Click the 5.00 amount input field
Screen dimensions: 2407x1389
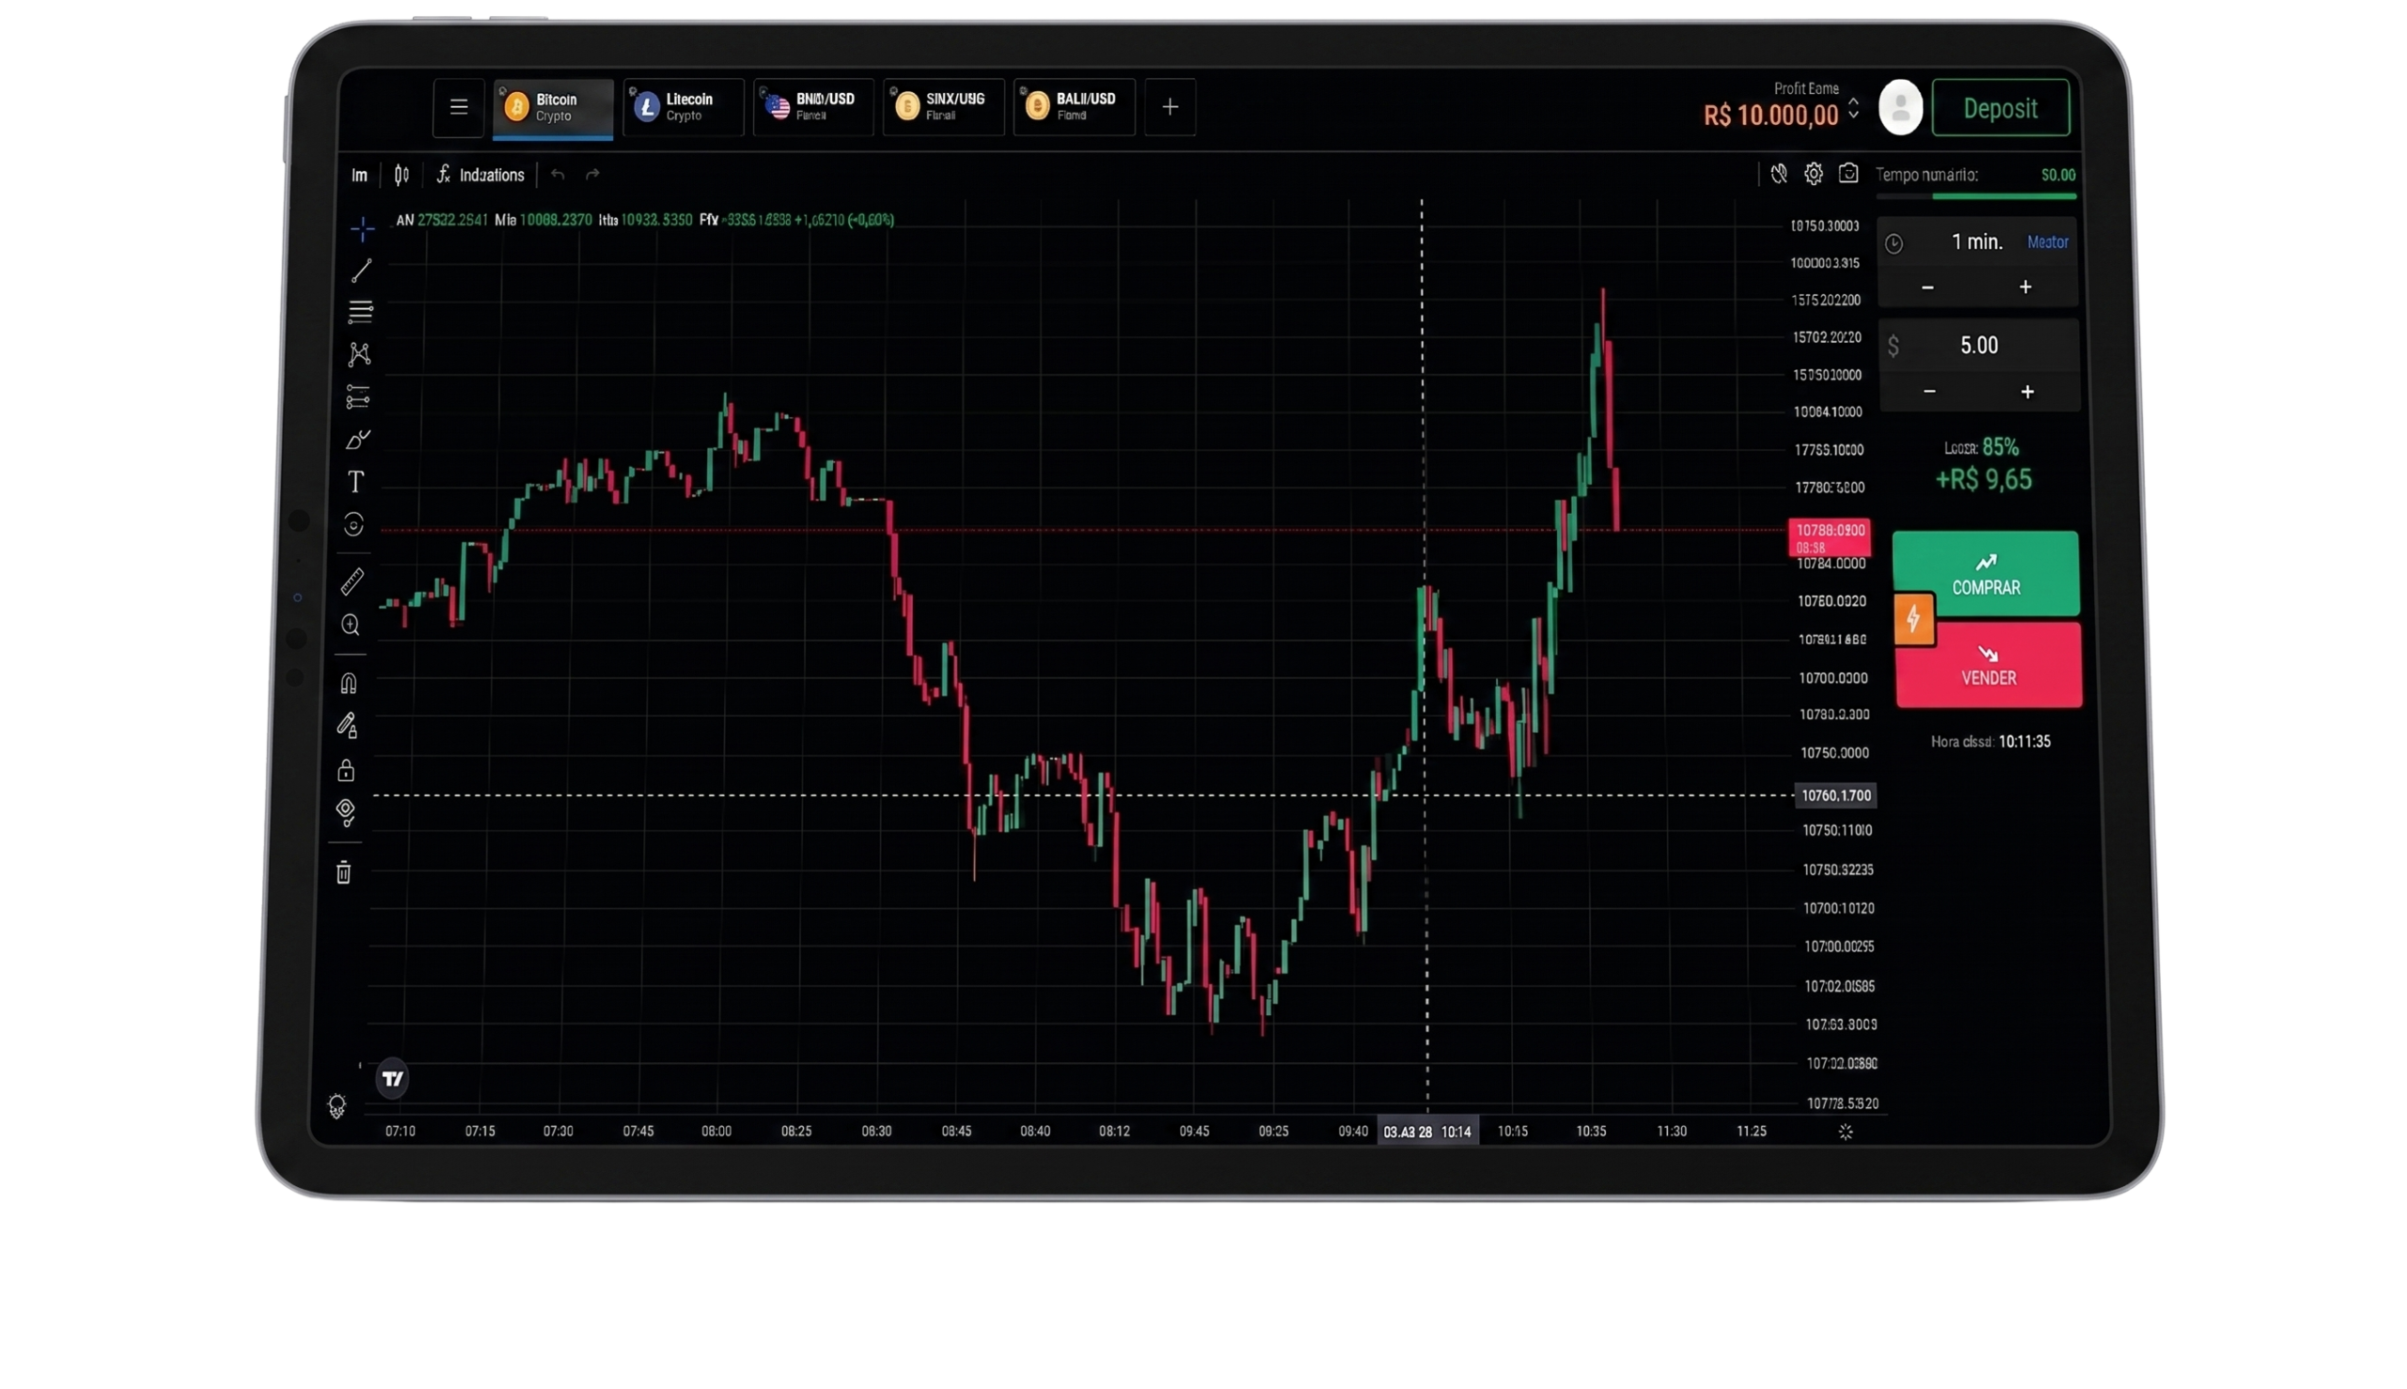(x=1978, y=345)
